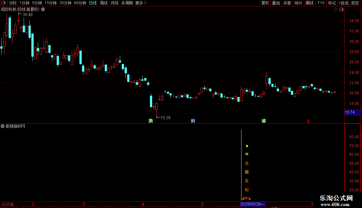Click the 火 character in the 火箭发射 signal

[247, 163]
